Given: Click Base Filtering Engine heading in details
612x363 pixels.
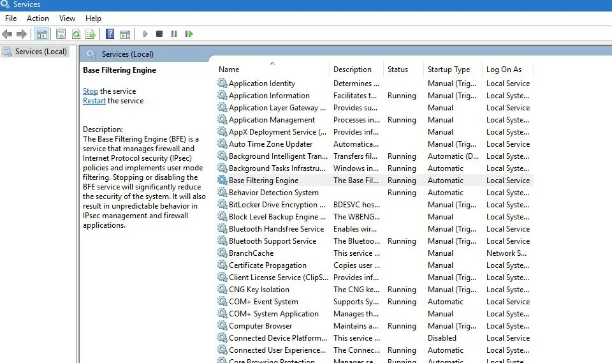Looking at the screenshot, I should (x=119, y=70).
